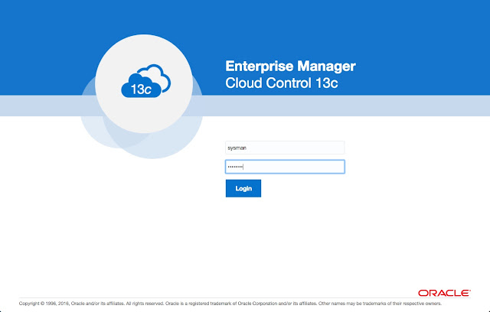This screenshot has width=490, height=312.
Task: Click the 13c cloud logo icon
Action: pyautogui.click(x=146, y=81)
